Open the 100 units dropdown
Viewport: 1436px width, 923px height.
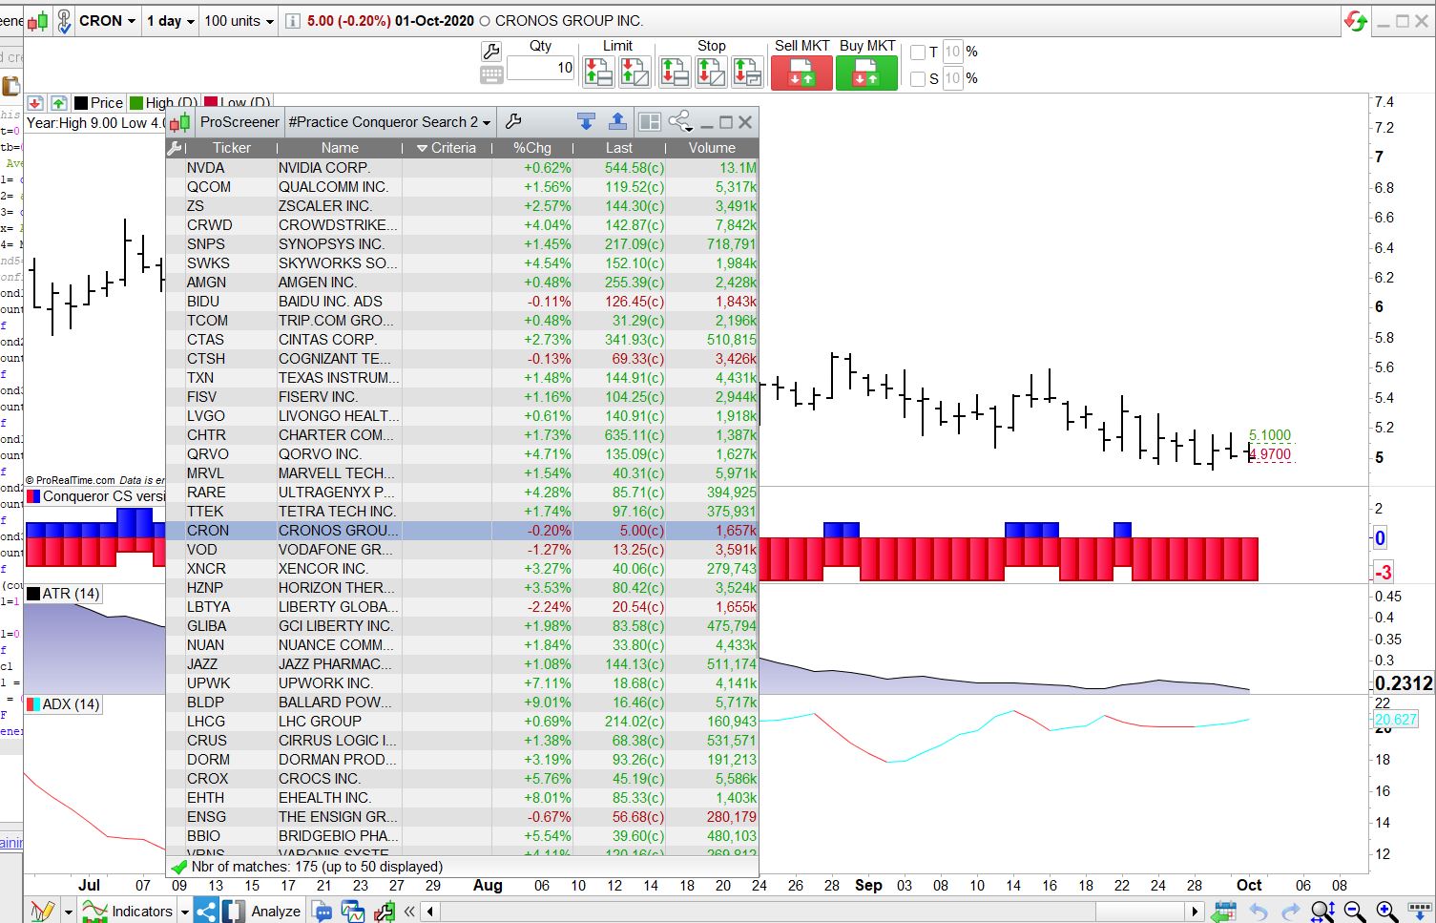(239, 21)
